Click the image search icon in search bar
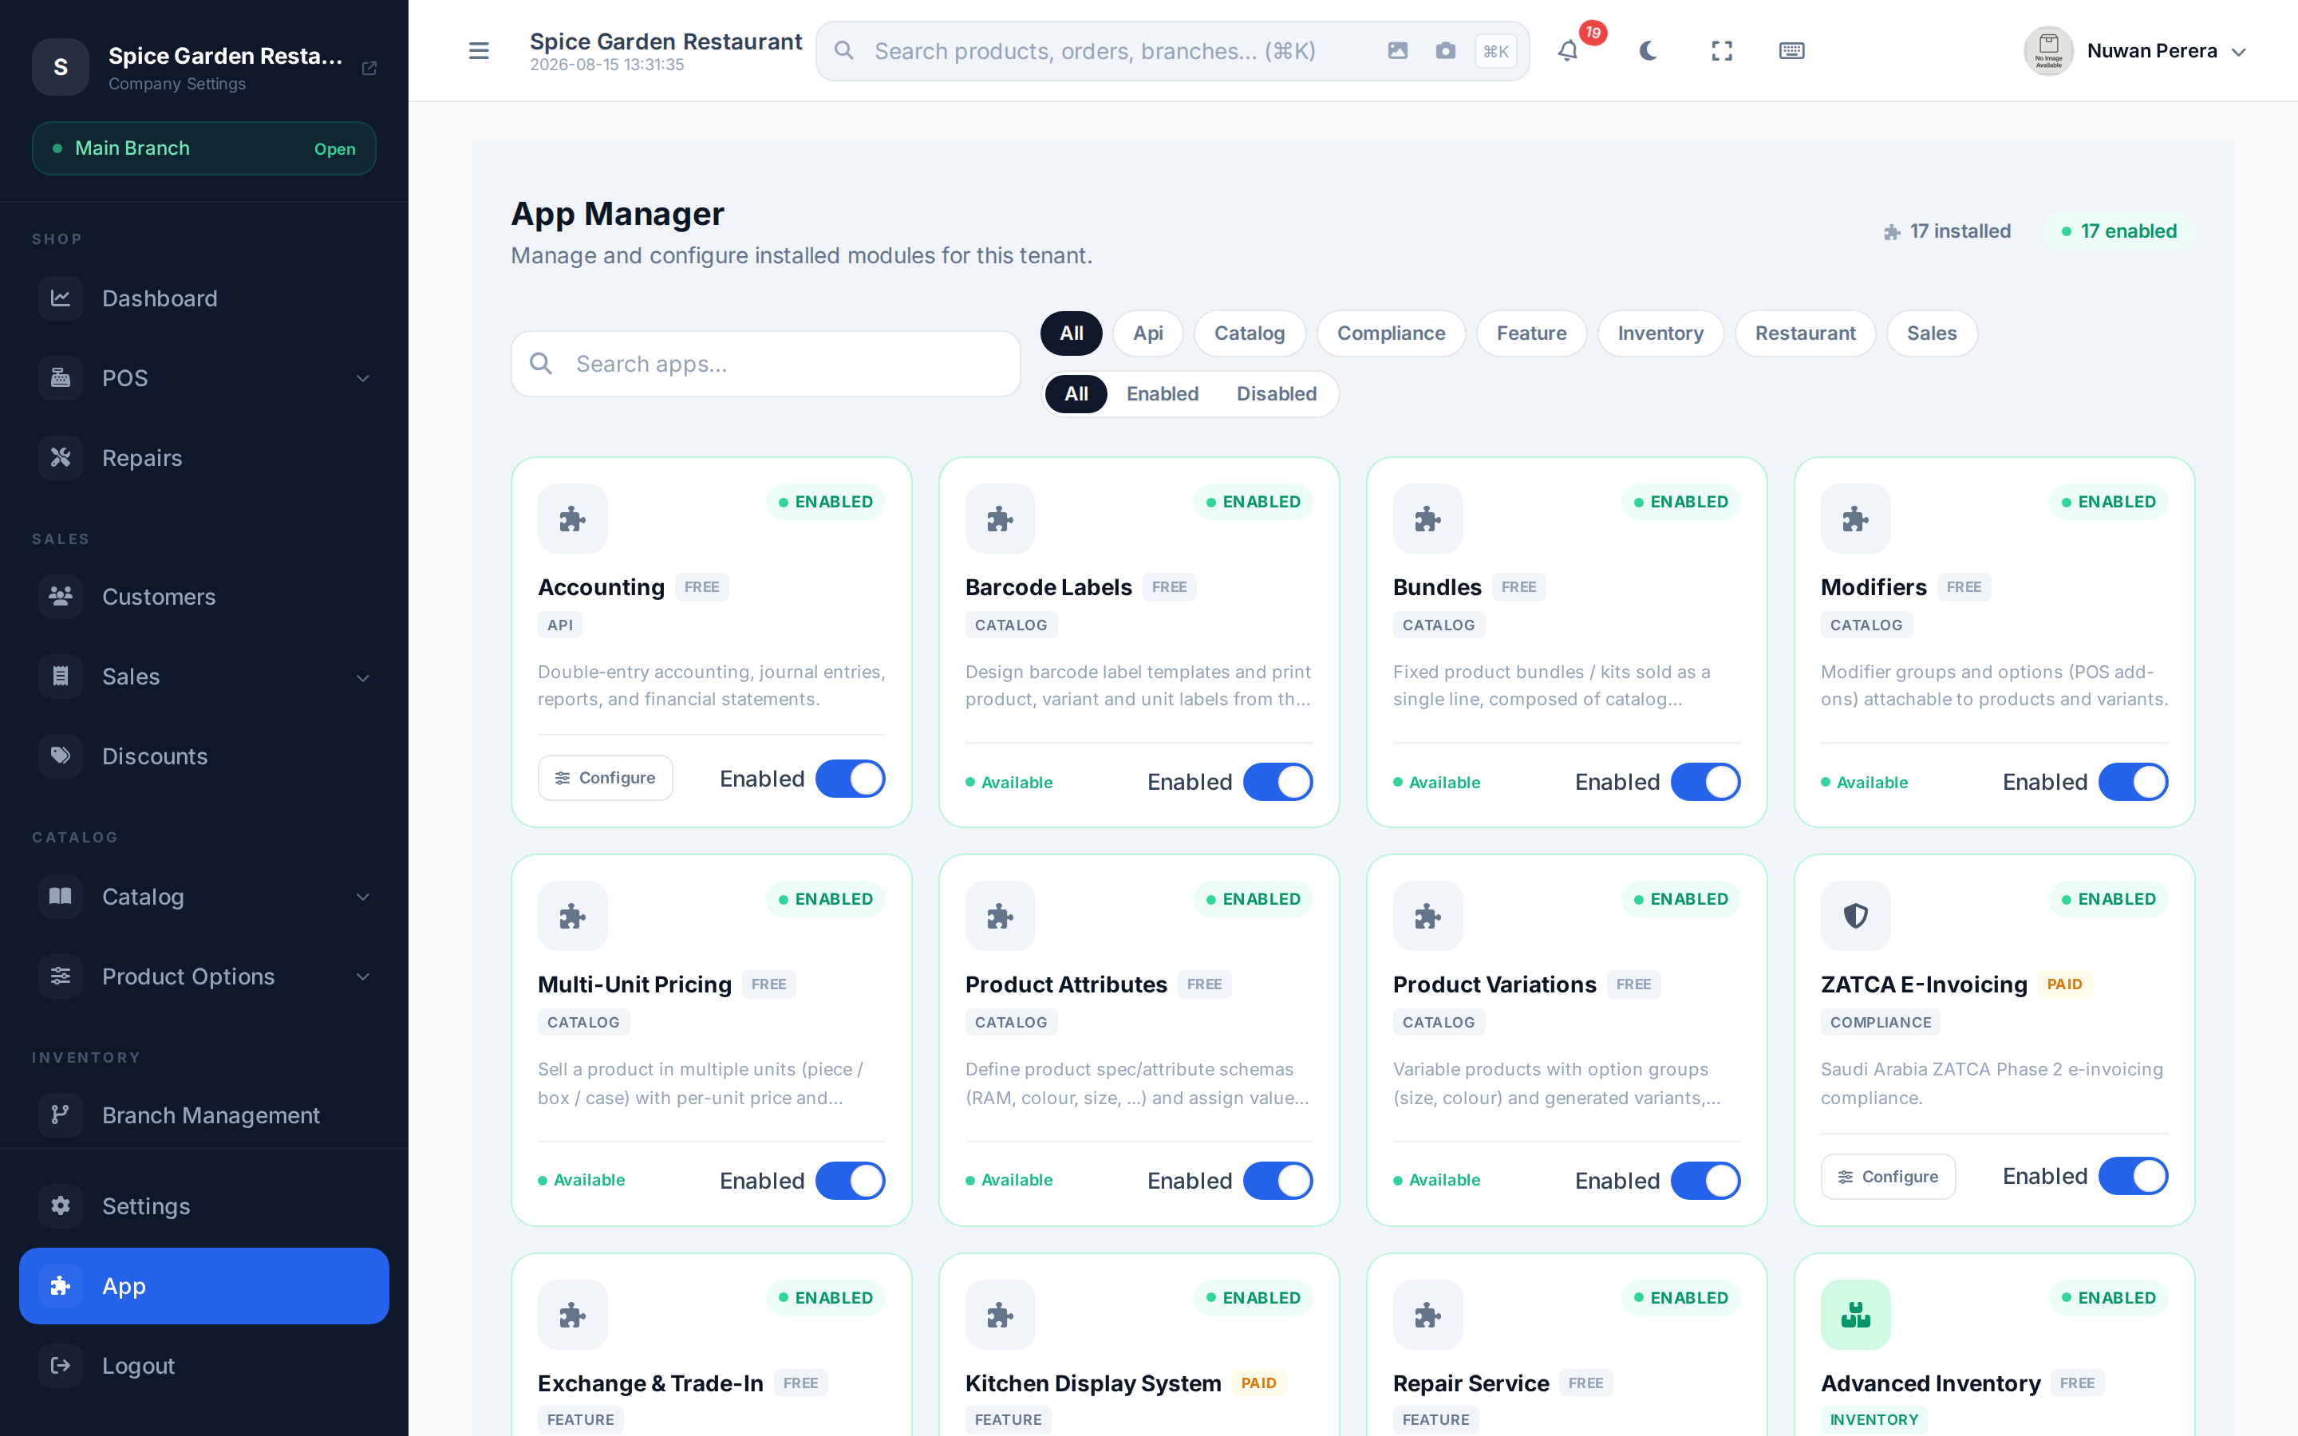This screenshot has height=1436, width=2298. click(1397, 50)
